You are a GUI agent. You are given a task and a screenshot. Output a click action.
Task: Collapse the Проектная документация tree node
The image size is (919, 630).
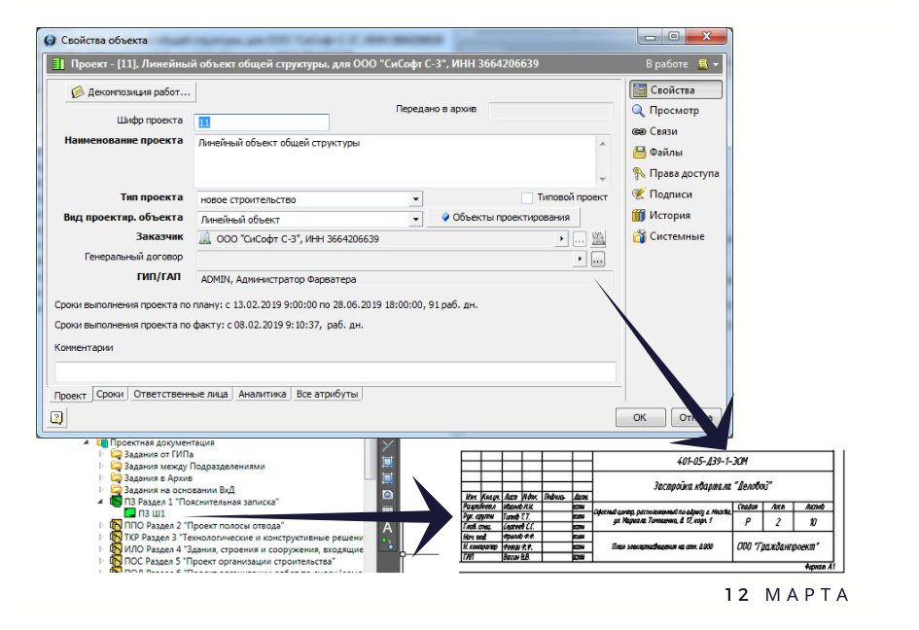coord(87,442)
